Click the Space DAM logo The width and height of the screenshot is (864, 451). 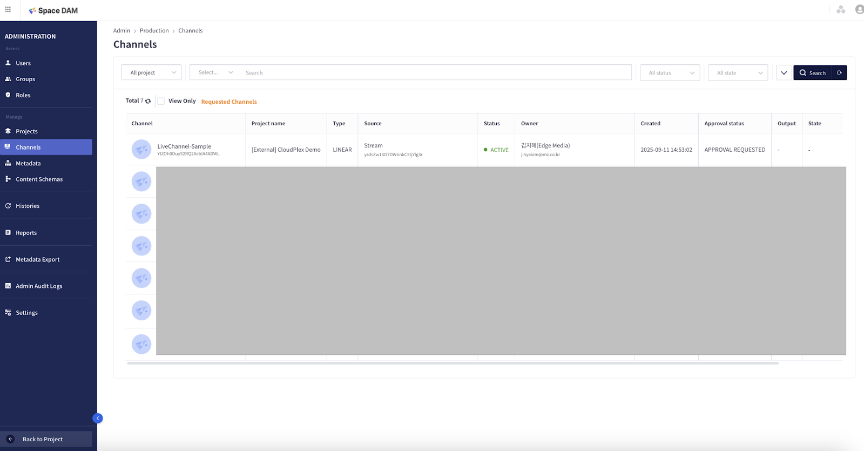53,10
